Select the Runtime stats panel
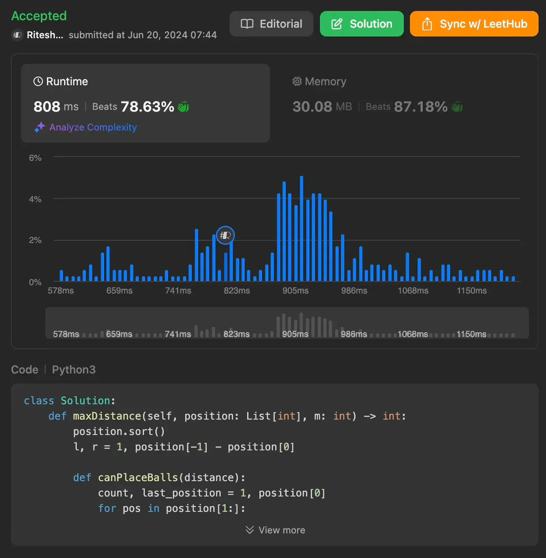Screen dimensions: 546x558 click(x=145, y=103)
